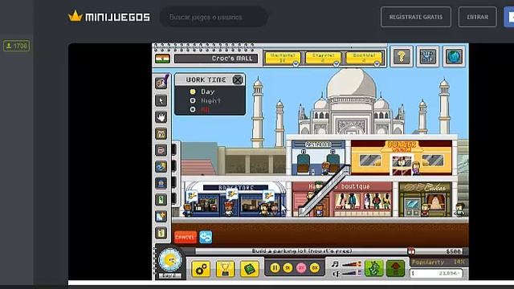Select the brown shop build tool

click(161, 134)
